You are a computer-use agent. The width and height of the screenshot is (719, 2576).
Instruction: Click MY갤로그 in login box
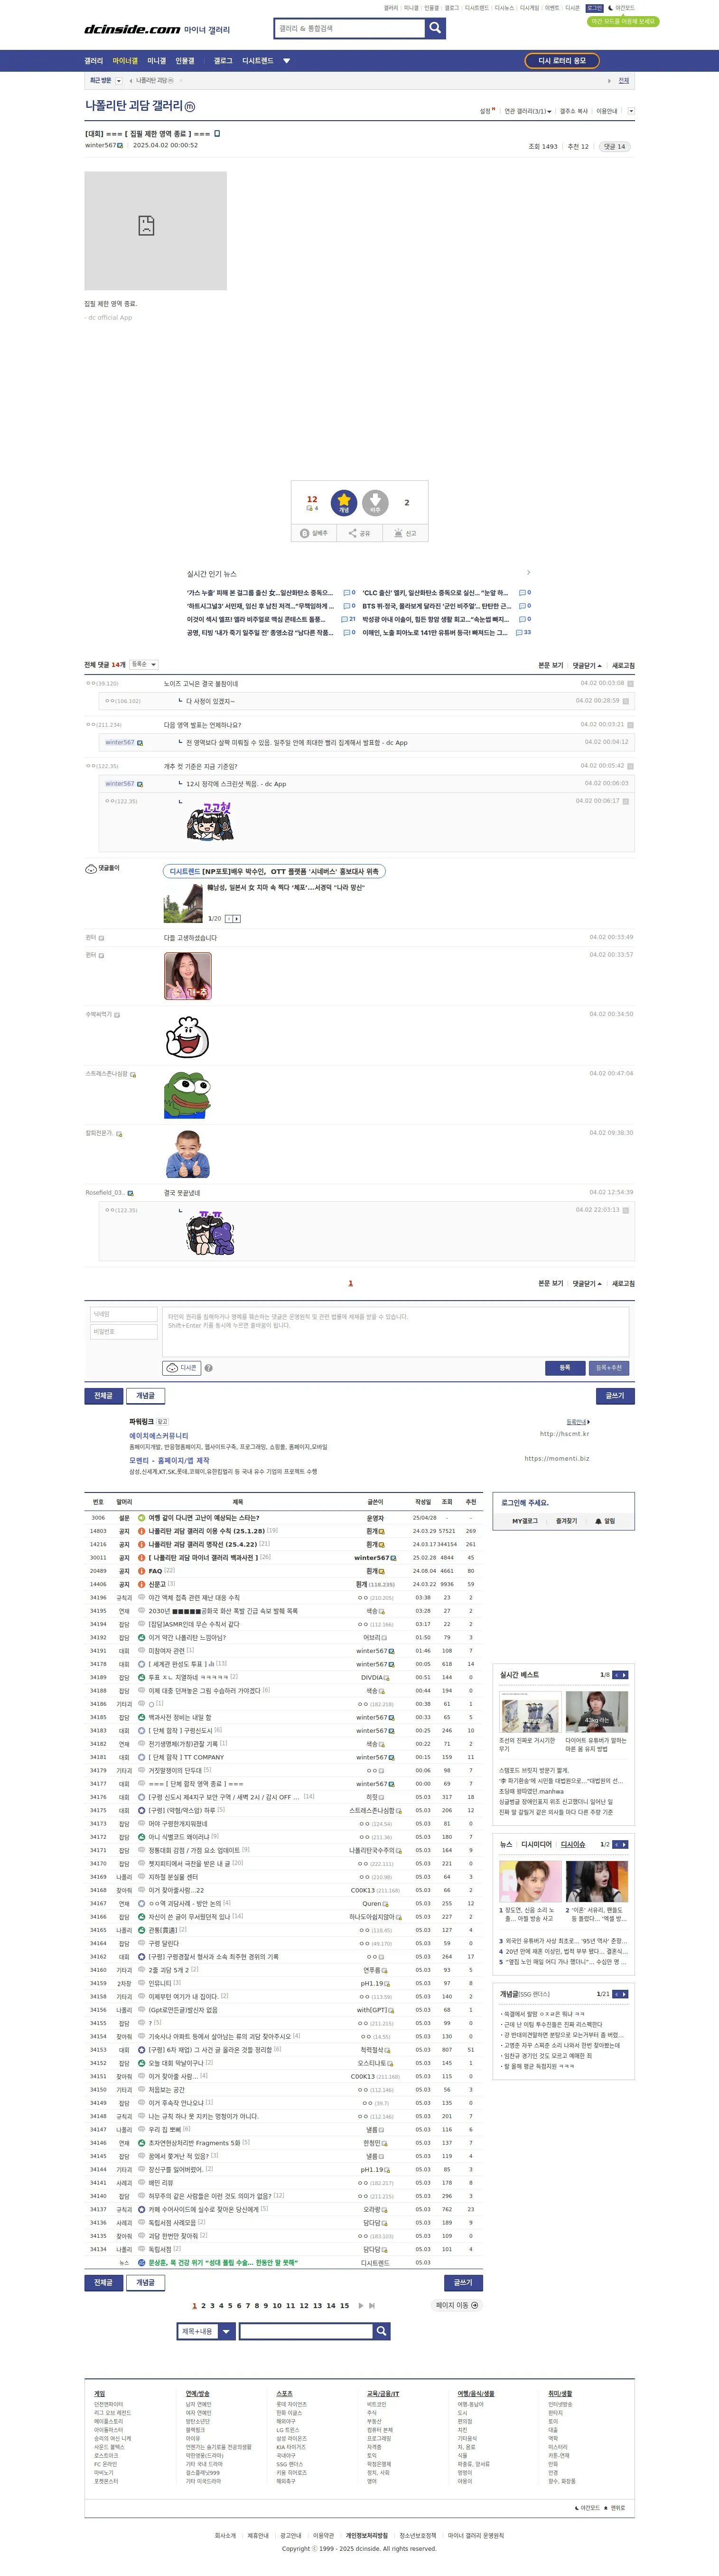(x=525, y=1521)
